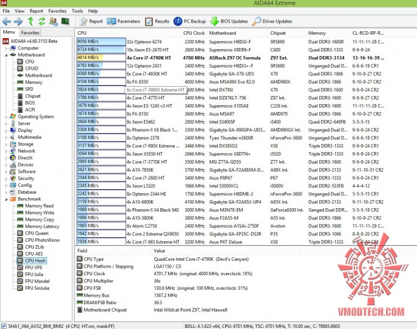Select Memory Copy benchmark
This screenshot has height=329, width=417.
(36, 220)
